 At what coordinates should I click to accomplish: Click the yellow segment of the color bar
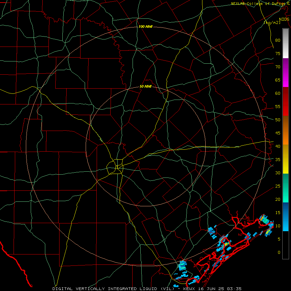pyautogui.click(x=286, y=159)
